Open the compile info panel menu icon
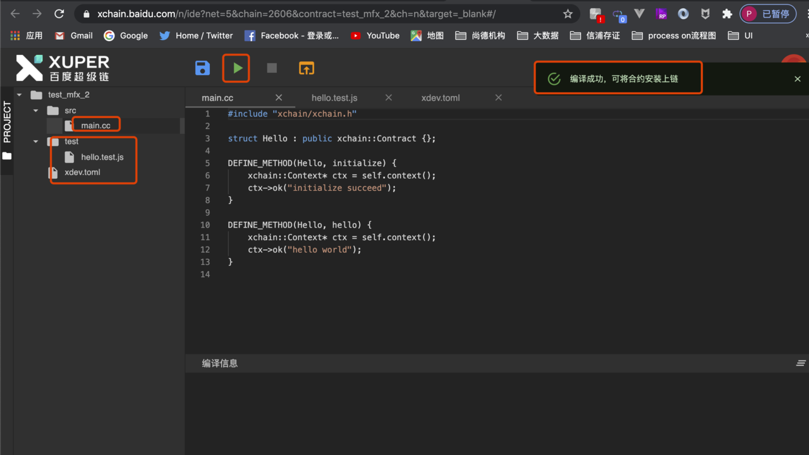Screen dimensions: 809x455 [801, 363]
